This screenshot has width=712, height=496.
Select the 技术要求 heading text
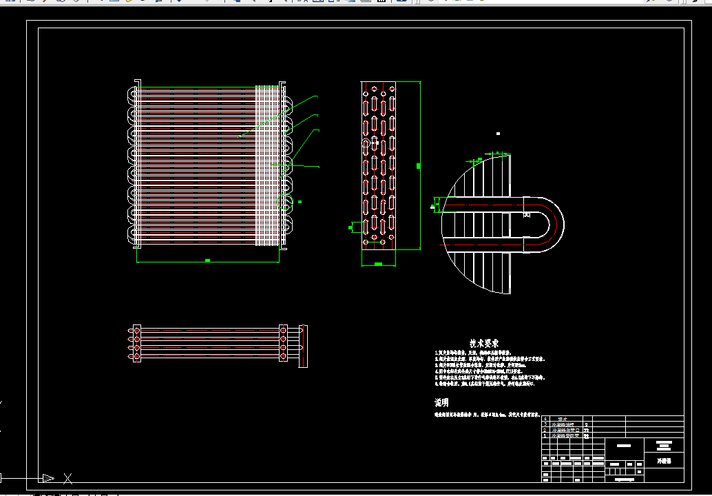[x=484, y=344]
